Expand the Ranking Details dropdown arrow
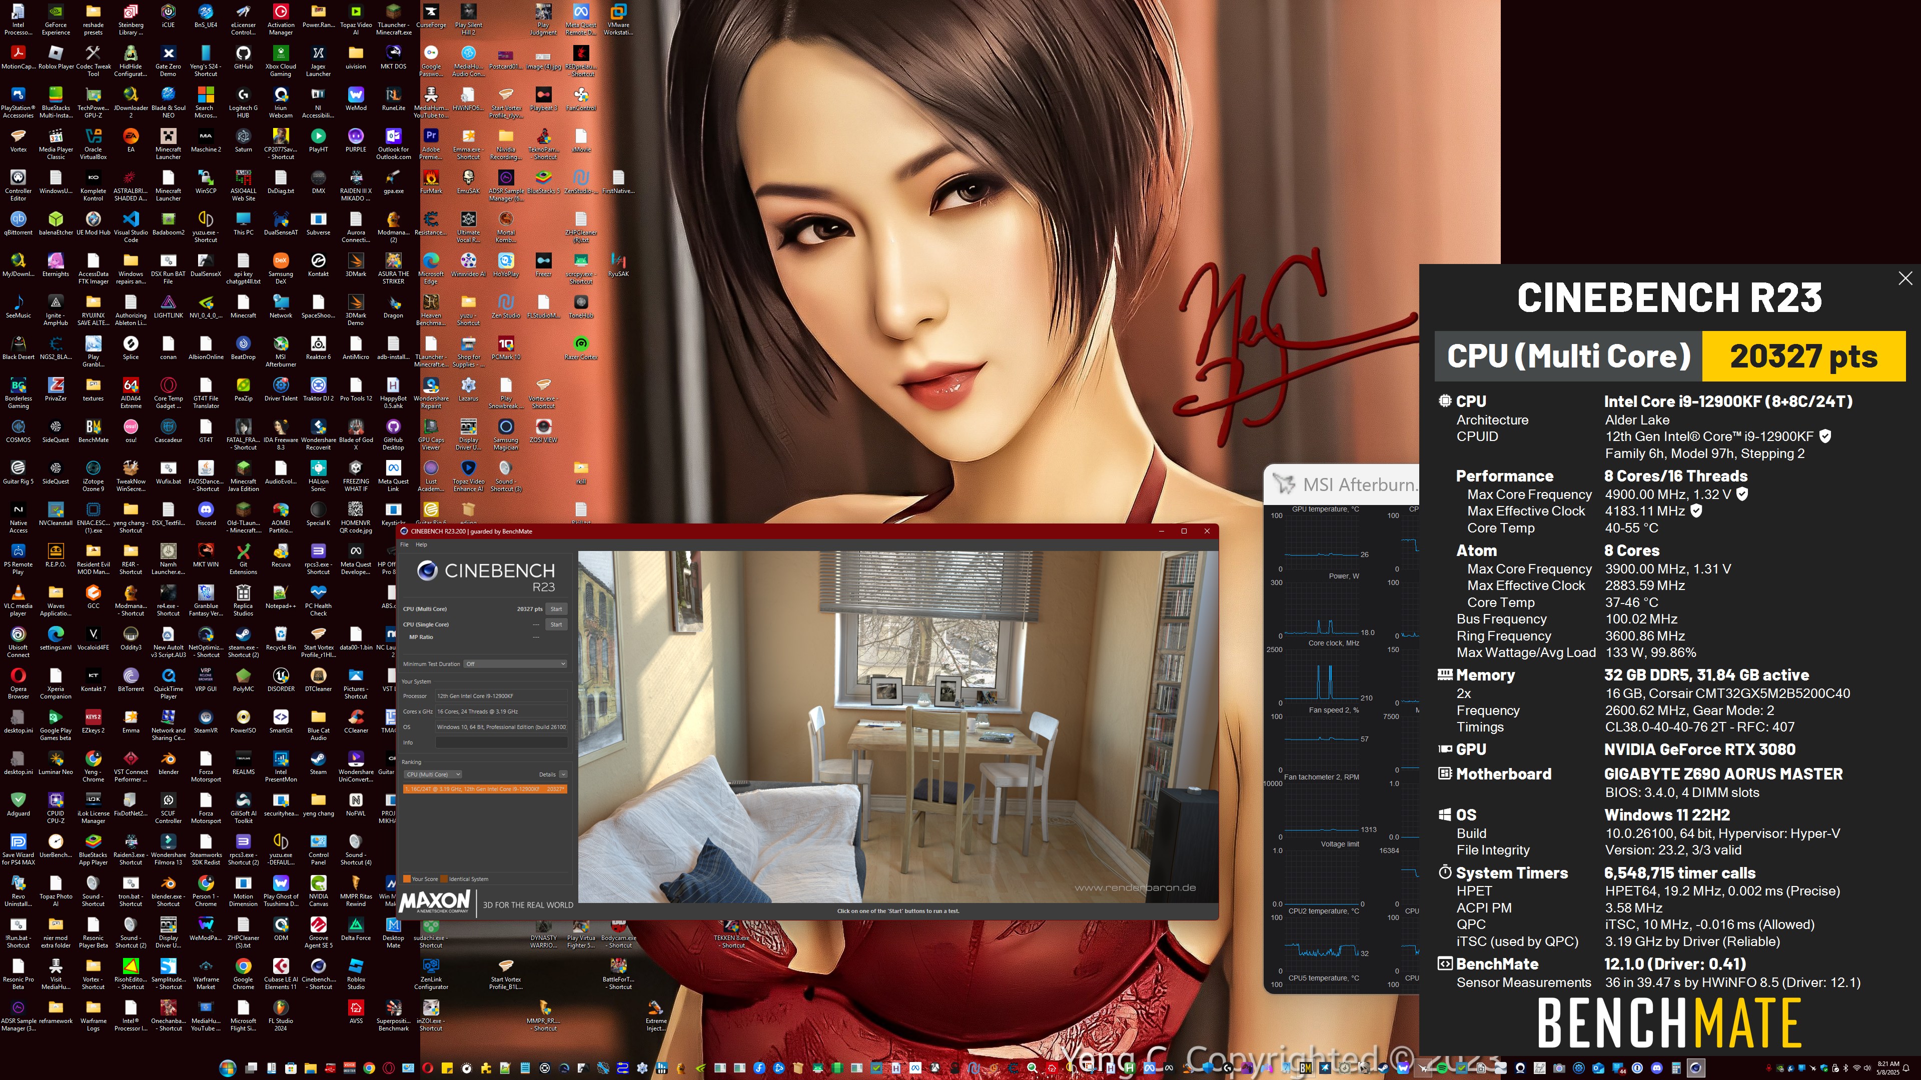Viewport: 1921px width, 1080px height. coord(563,774)
